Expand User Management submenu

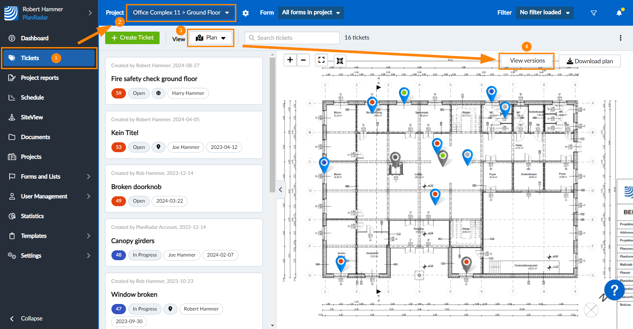pyautogui.click(x=88, y=196)
